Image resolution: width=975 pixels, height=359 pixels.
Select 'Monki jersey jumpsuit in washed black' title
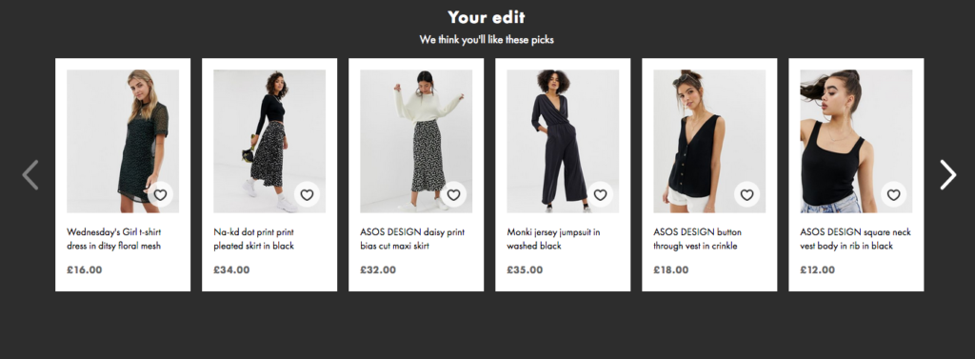click(x=553, y=239)
